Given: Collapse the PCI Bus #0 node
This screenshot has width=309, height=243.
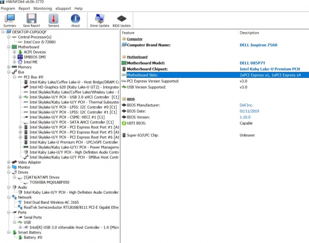Looking at the screenshot, I should point(15,77).
